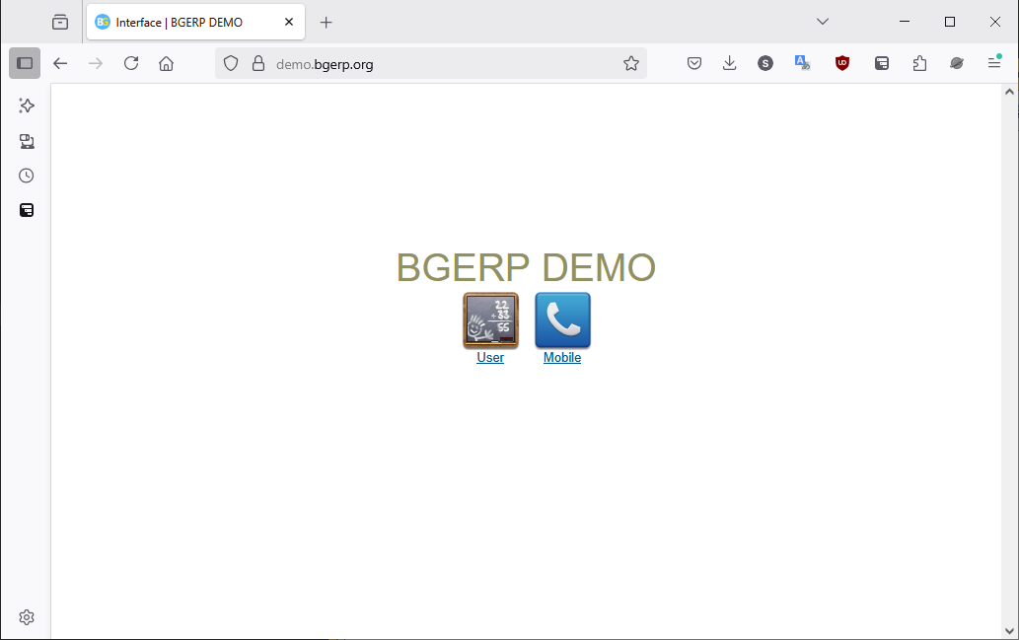Open the Mobile interface phone icon

tap(562, 320)
